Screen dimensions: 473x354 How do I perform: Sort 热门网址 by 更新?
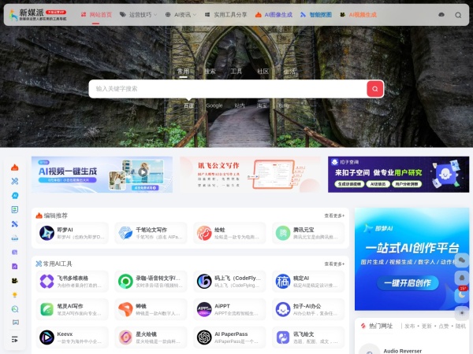coord(426,326)
